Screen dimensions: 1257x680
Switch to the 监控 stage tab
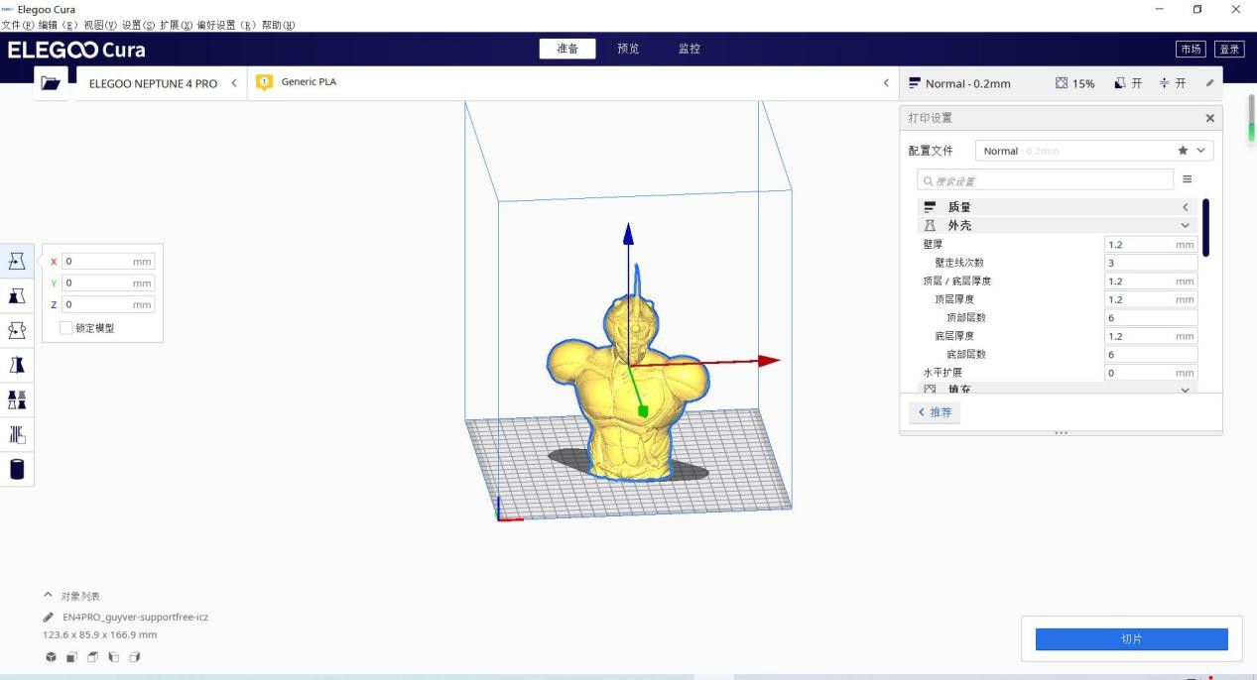click(689, 49)
